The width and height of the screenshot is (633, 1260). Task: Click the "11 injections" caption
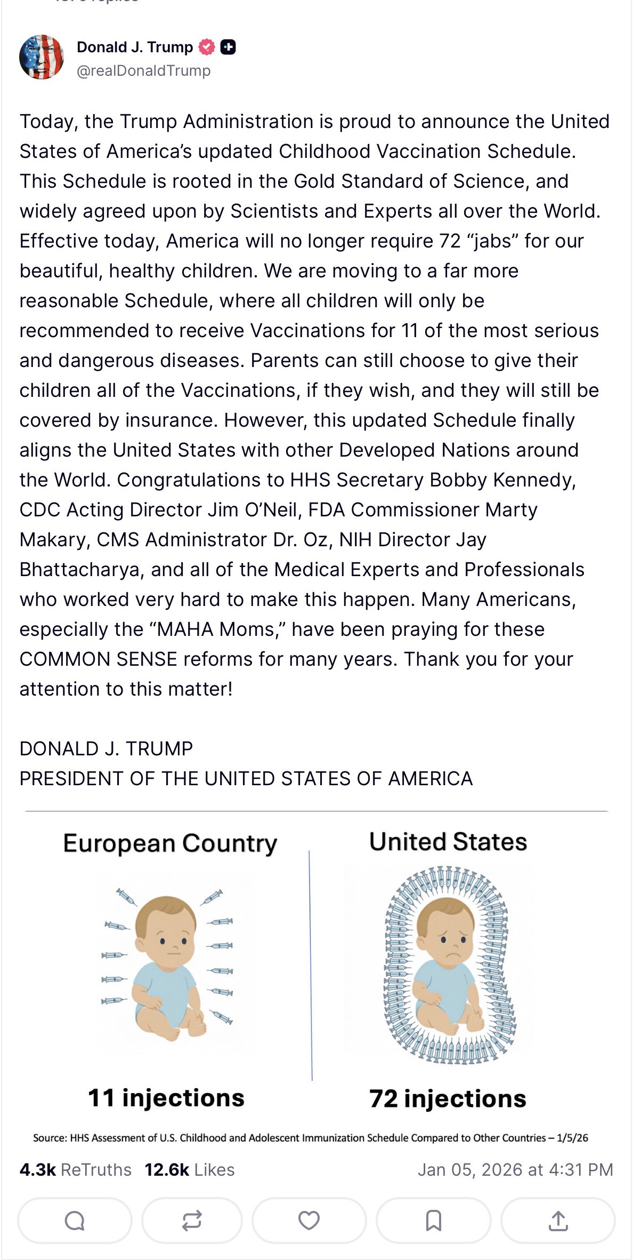166,1098
